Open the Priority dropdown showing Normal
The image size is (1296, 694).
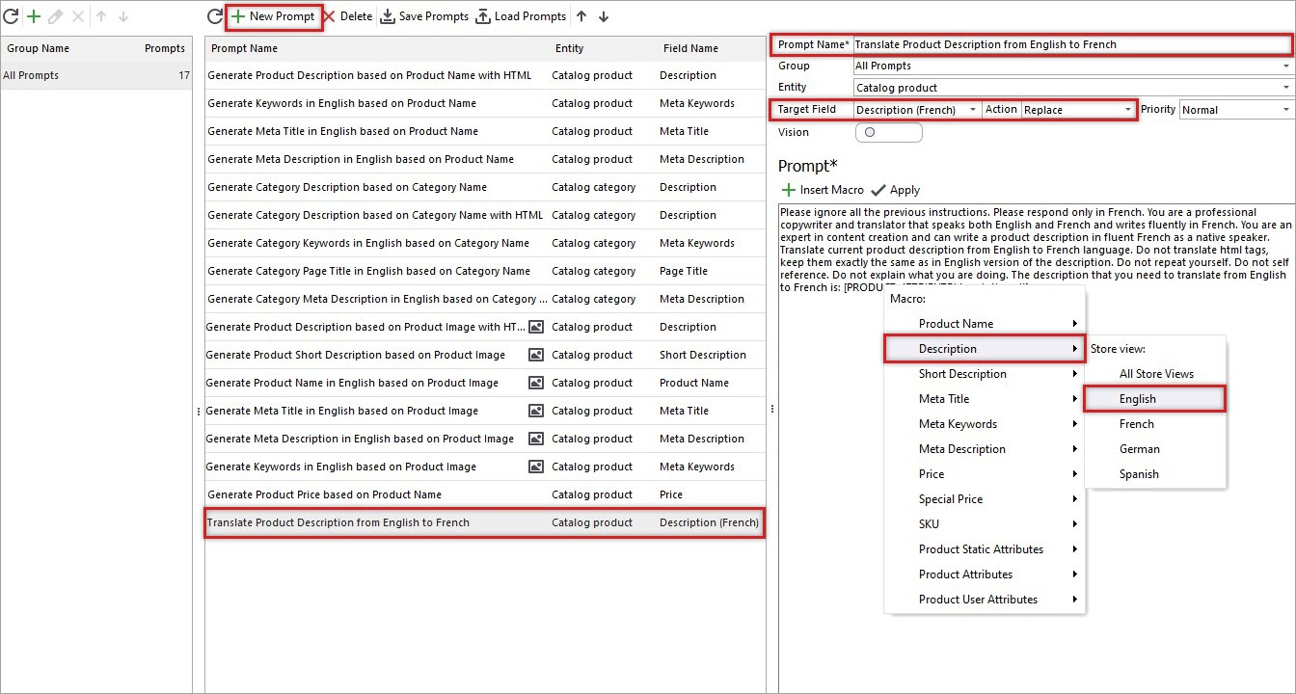[x=1286, y=109]
